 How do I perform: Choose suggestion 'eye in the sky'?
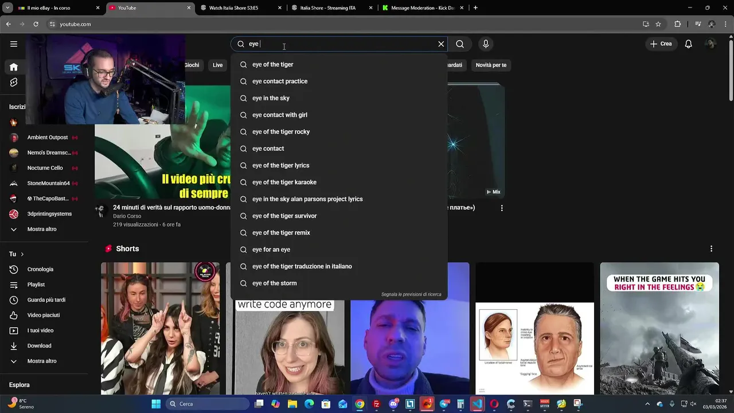coord(339,98)
